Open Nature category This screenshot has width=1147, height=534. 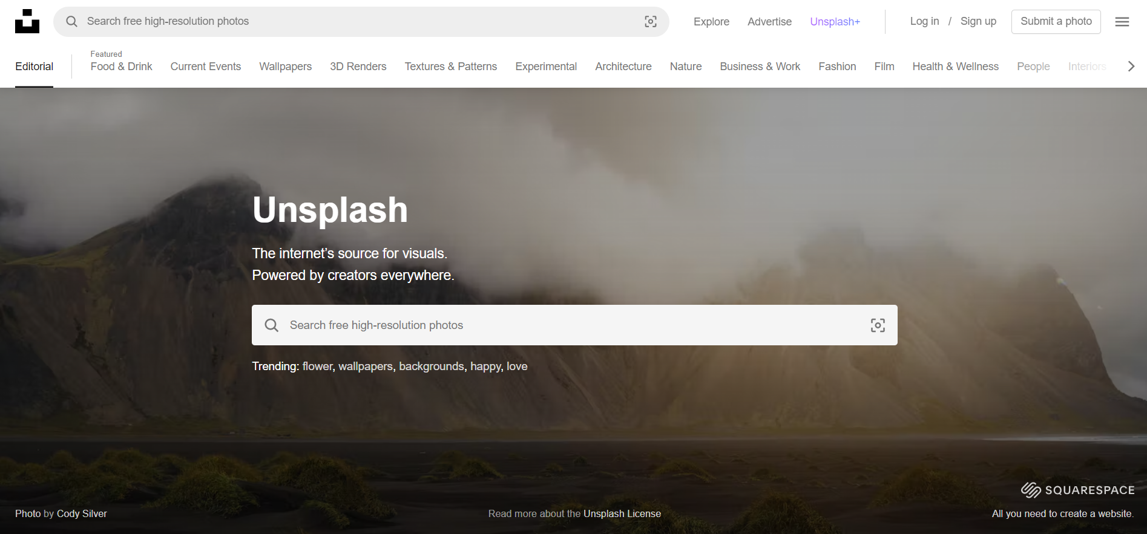point(686,67)
